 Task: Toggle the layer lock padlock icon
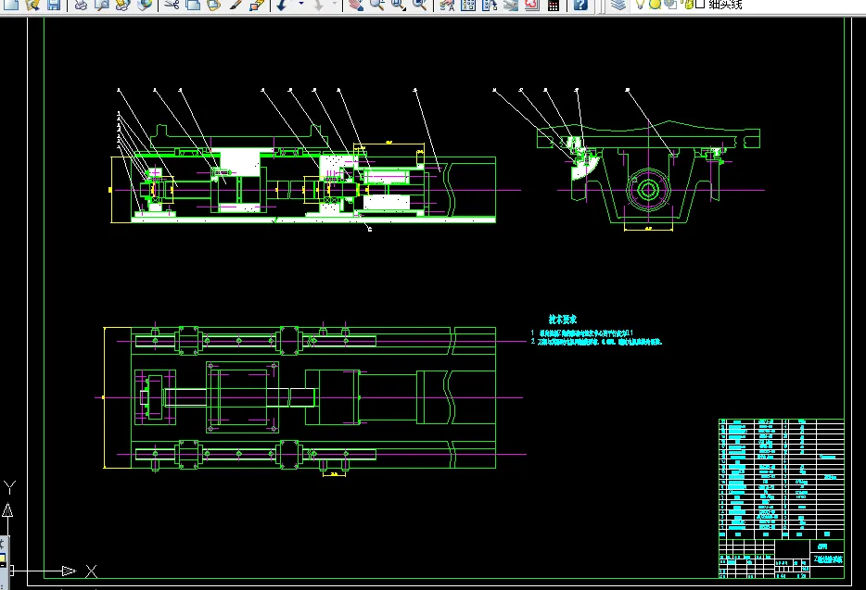688,5
